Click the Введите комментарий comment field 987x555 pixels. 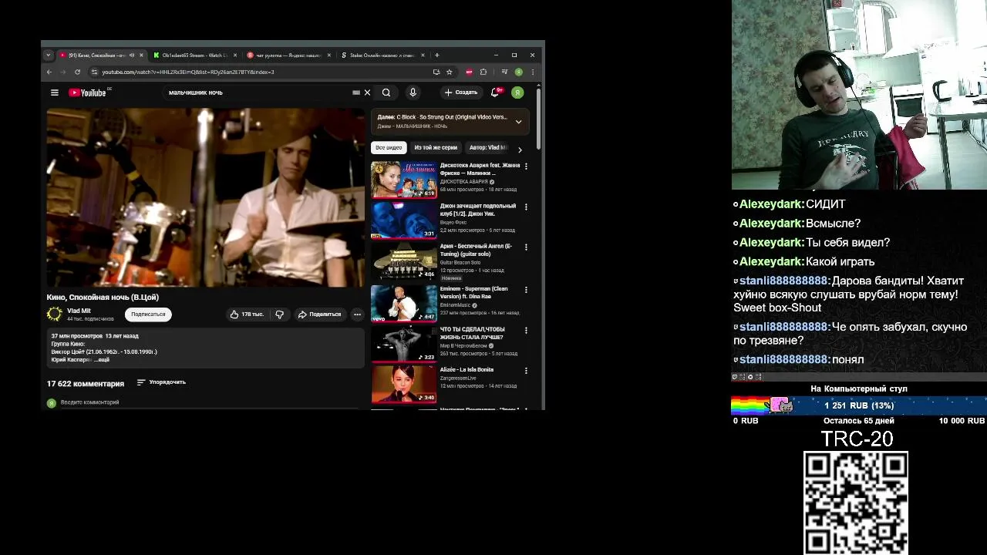(x=208, y=402)
